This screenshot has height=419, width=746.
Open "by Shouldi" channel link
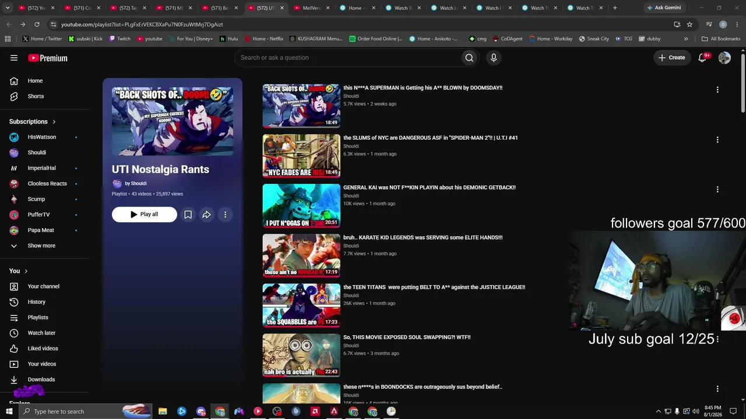136,183
